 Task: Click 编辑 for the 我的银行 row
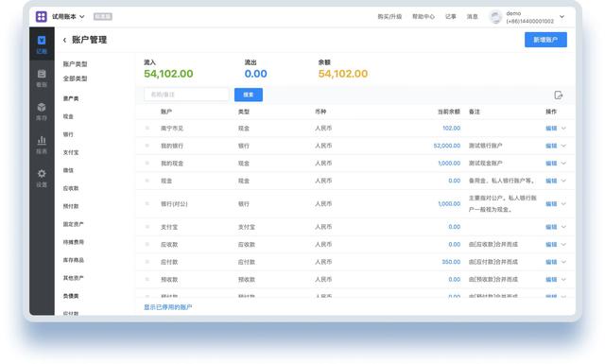tap(551, 146)
